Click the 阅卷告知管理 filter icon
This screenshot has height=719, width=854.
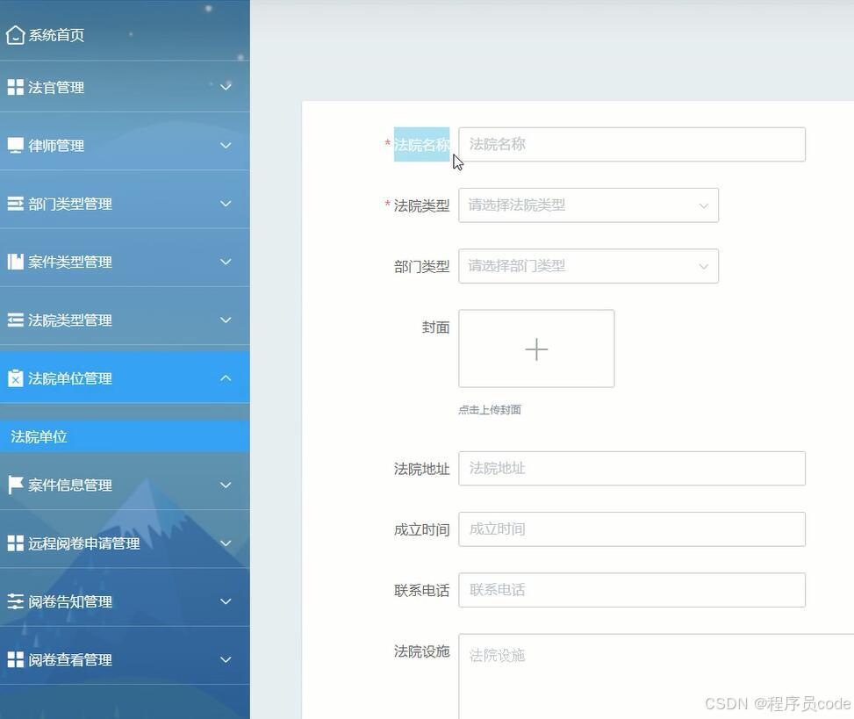point(15,600)
